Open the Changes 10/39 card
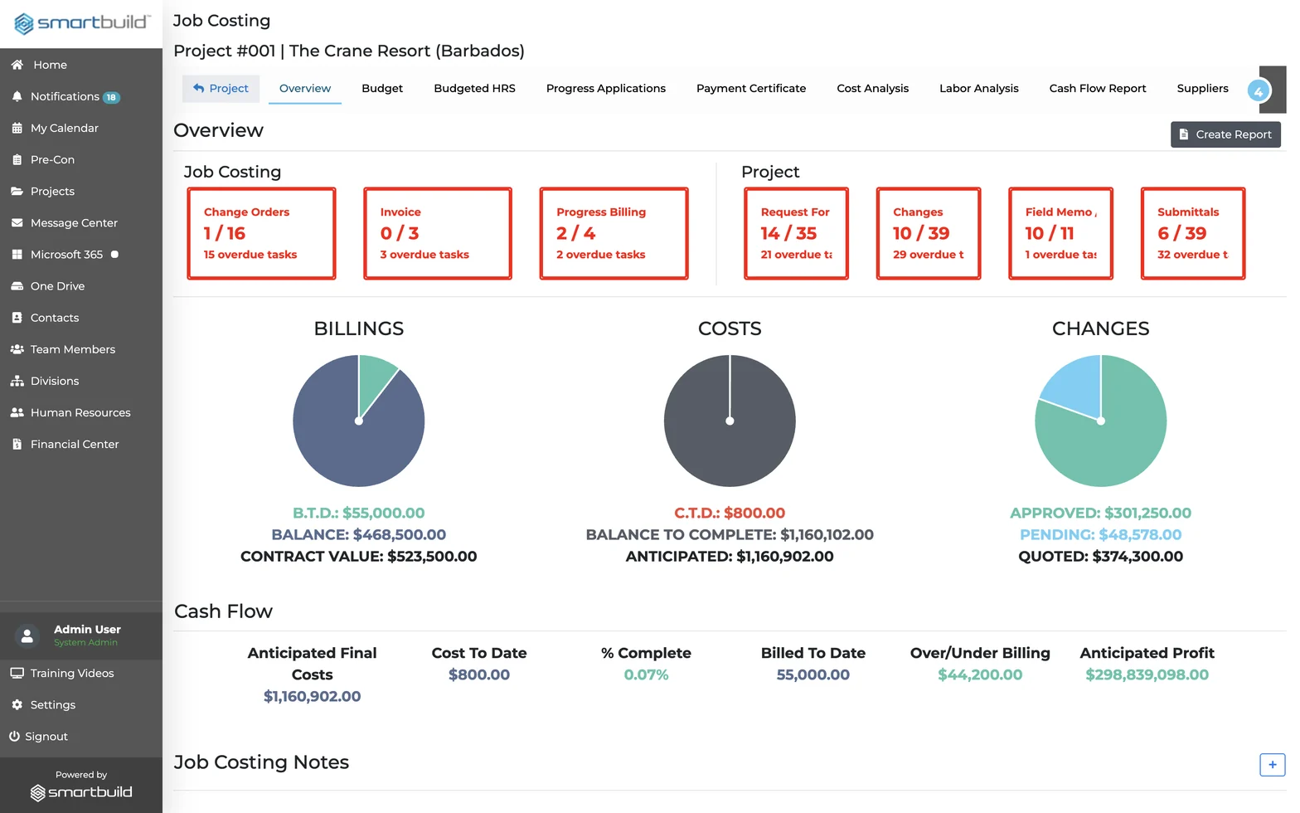1300x813 pixels. point(929,233)
